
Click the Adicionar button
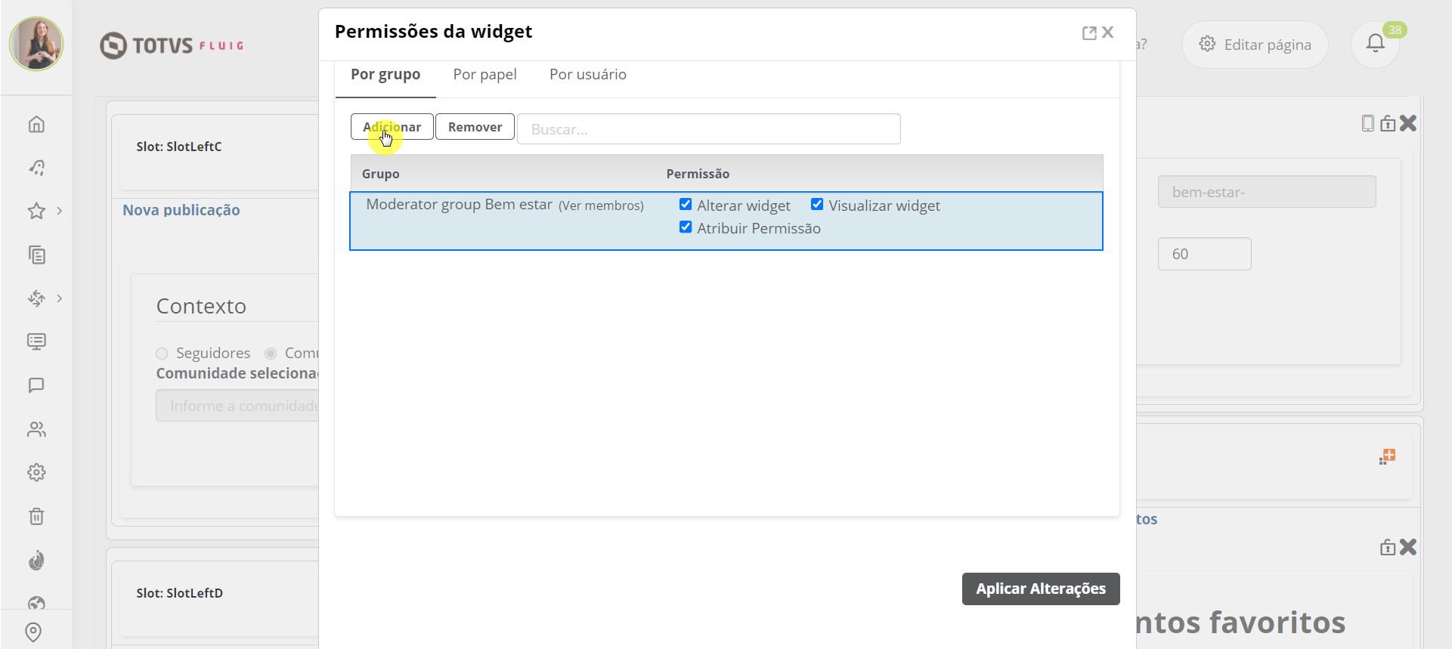pyautogui.click(x=392, y=127)
